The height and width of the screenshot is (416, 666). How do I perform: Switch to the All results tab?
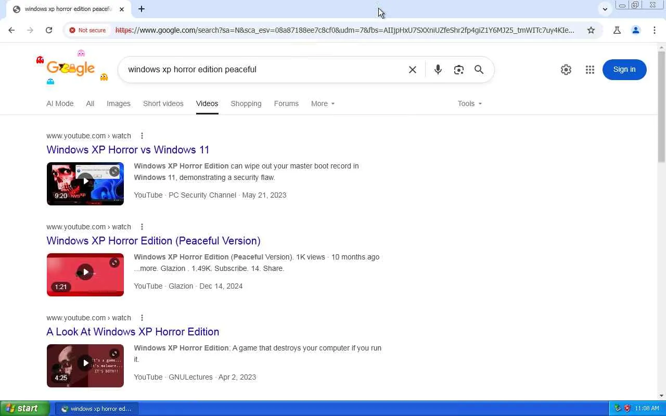[90, 103]
